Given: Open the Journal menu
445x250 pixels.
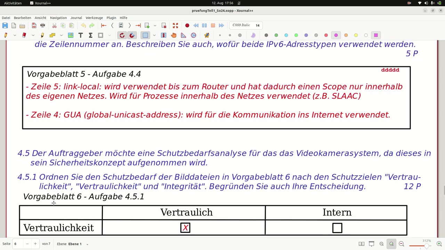Looking at the screenshot, I should [x=76, y=18].
